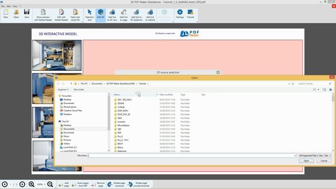The image size is (336, 189).
Task: Select the Inventor folder
Action: click(x=121, y=122)
